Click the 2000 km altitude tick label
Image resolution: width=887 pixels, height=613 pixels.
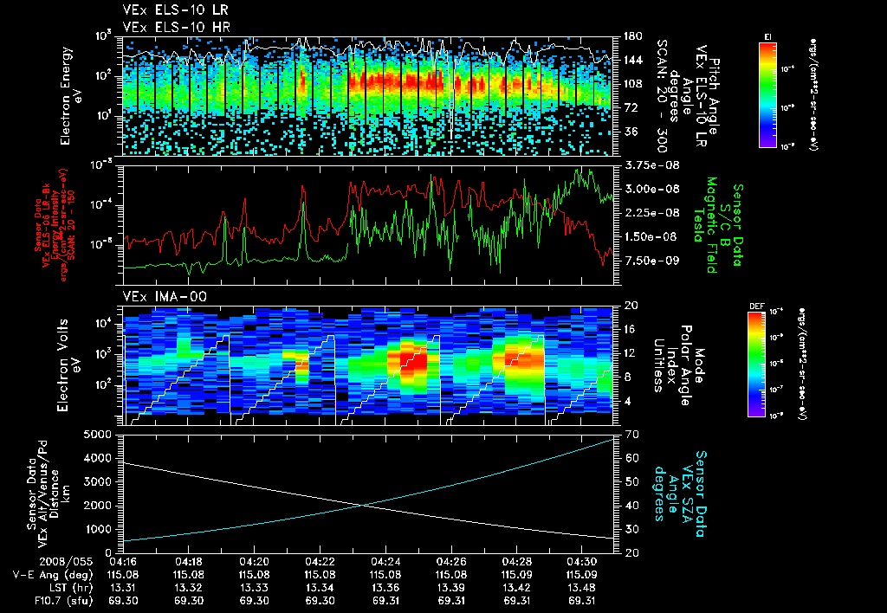tap(98, 506)
